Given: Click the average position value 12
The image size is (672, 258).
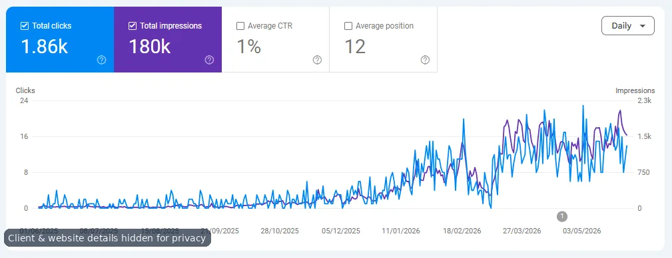Looking at the screenshot, I should pos(355,46).
